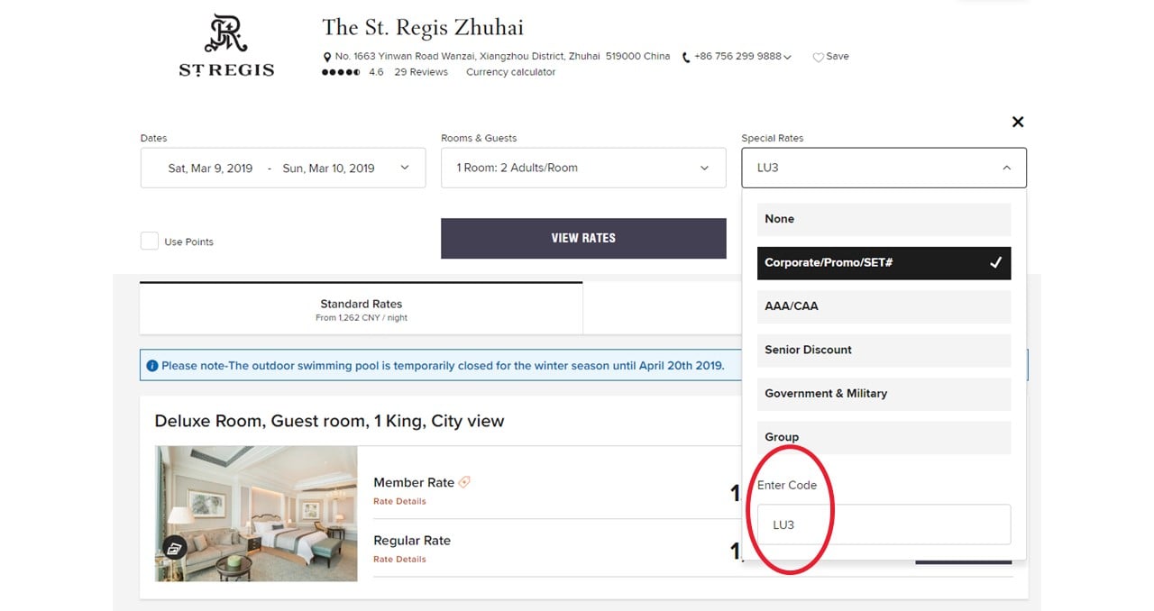Click the five-dot rating indicator
This screenshot has width=1154, height=611.
342,72
